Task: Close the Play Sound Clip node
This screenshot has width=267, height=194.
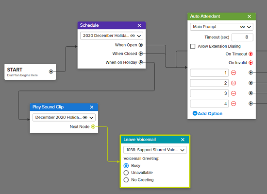Action: point(92,107)
